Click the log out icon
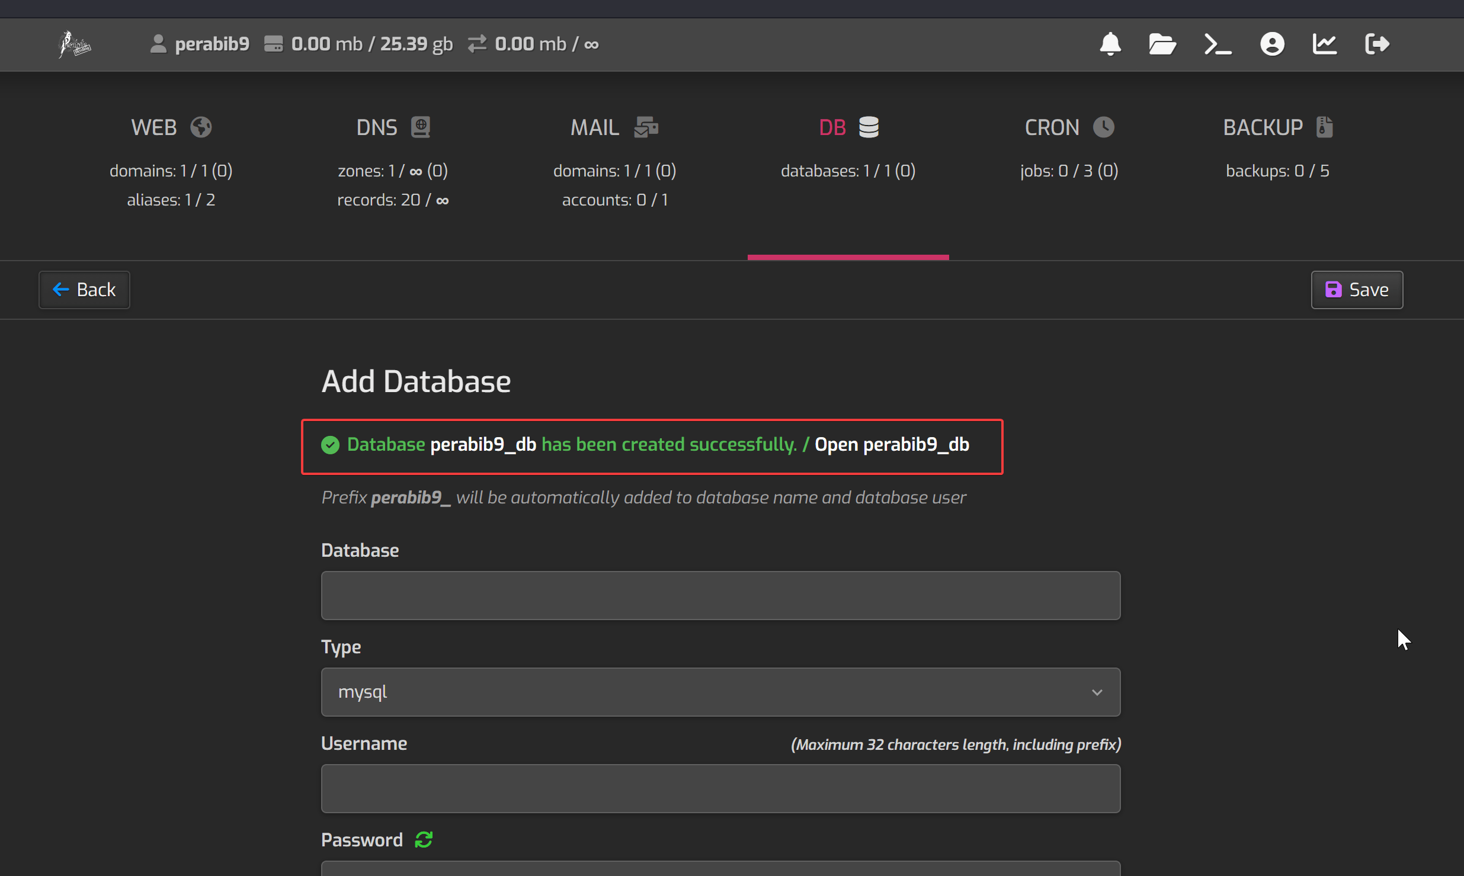The image size is (1464, 876). [x=1377, y=44]
